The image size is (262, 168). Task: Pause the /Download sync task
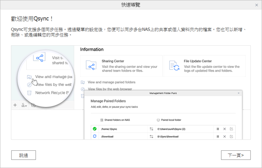pos(218,136)
